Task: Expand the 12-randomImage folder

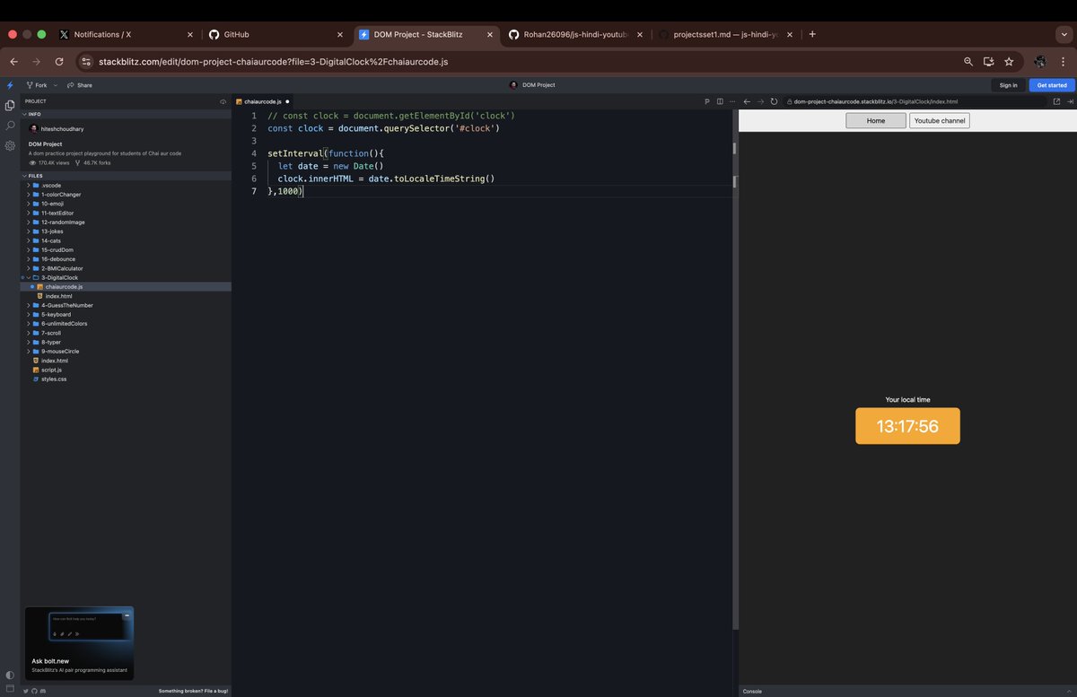Action: coord(63,222)
